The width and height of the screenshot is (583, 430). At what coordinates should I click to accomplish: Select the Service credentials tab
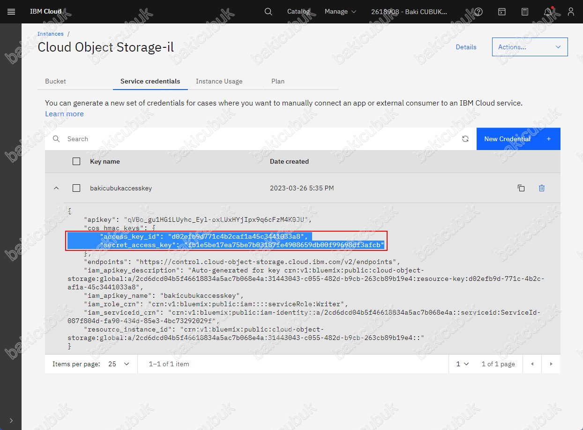click(150, 81)
